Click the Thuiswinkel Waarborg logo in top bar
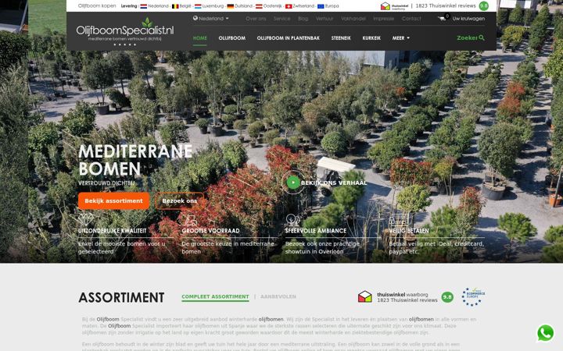Image resolution: width=563 pixels, height=351 pixels. pos(394,6)
